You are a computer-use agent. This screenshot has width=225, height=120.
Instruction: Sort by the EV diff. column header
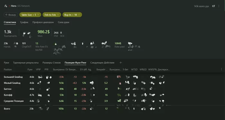pyautogui.click(x=84, y=69)
